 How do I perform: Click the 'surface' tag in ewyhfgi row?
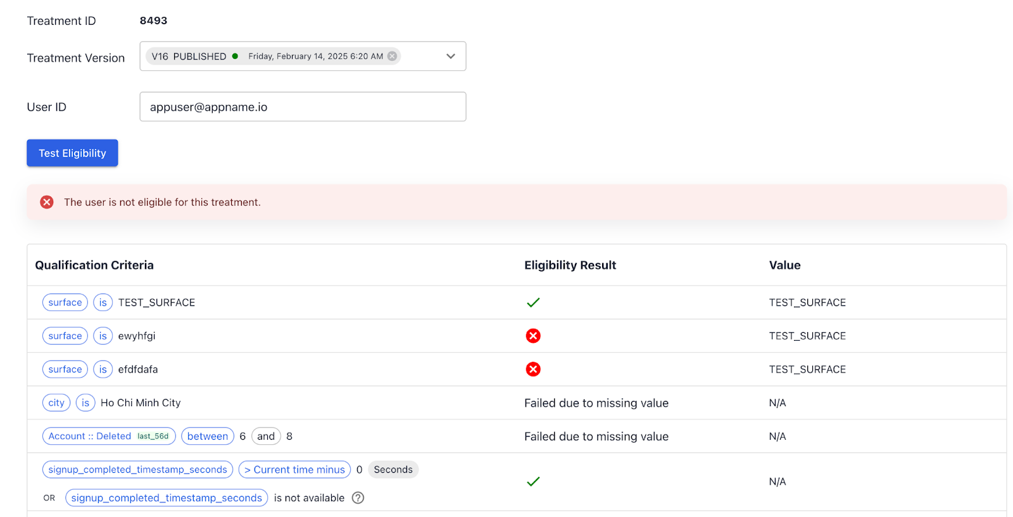(x=65, y=336)
